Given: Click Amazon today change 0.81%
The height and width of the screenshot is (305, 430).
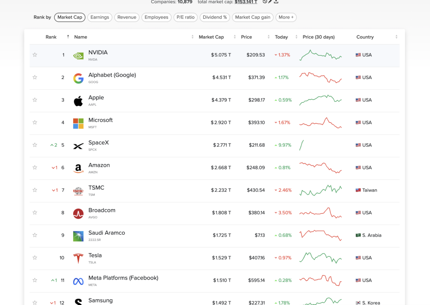Looking at the screenshot, I should pos(282,168).
